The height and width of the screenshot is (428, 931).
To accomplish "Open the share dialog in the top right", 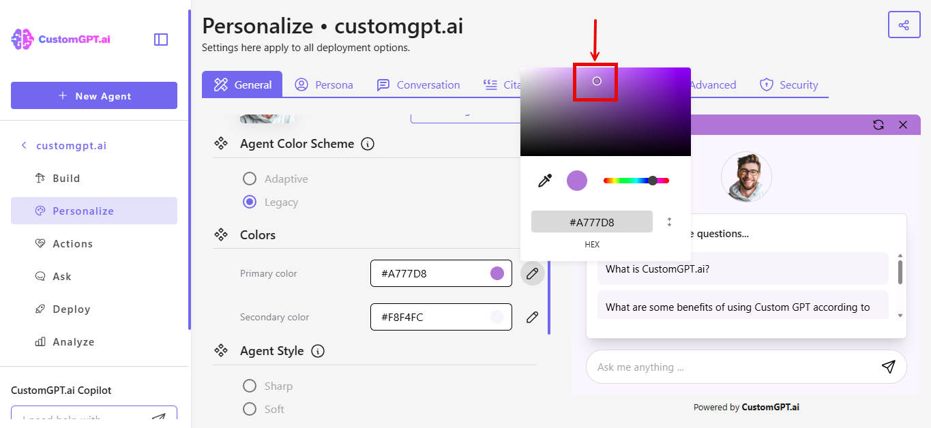I will pyautogui.click(x=904, y=24).
